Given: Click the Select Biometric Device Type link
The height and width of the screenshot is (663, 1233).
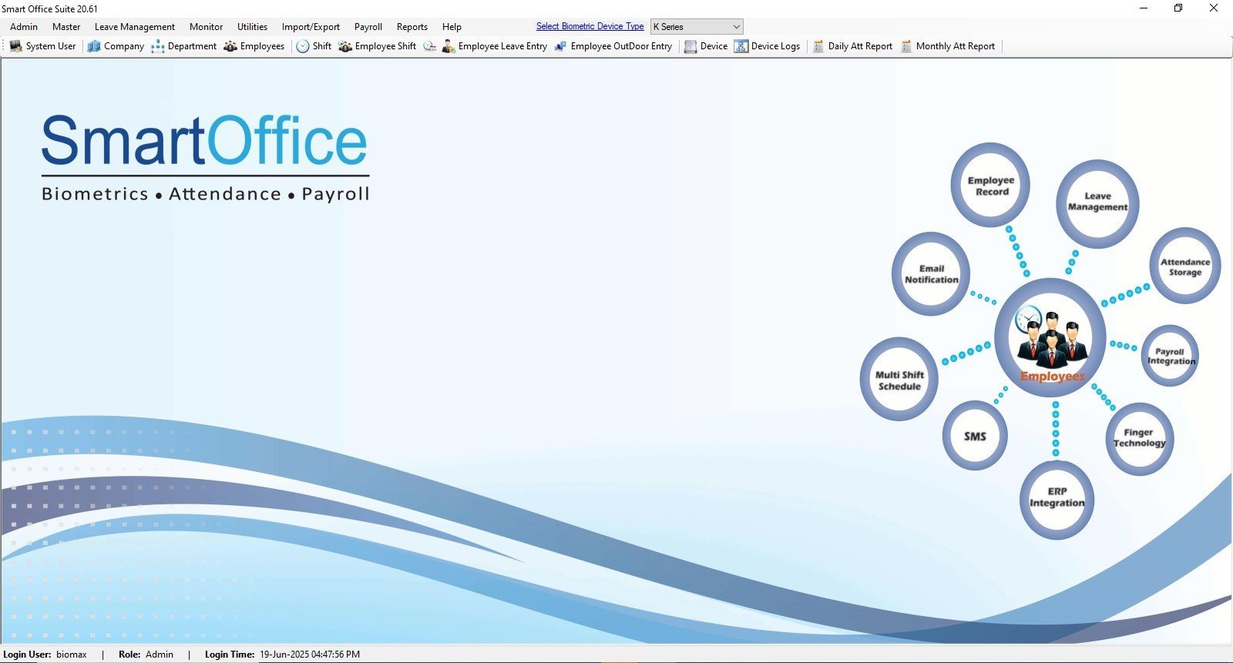Looking at the screenshot, I should (x=590, y=26).
